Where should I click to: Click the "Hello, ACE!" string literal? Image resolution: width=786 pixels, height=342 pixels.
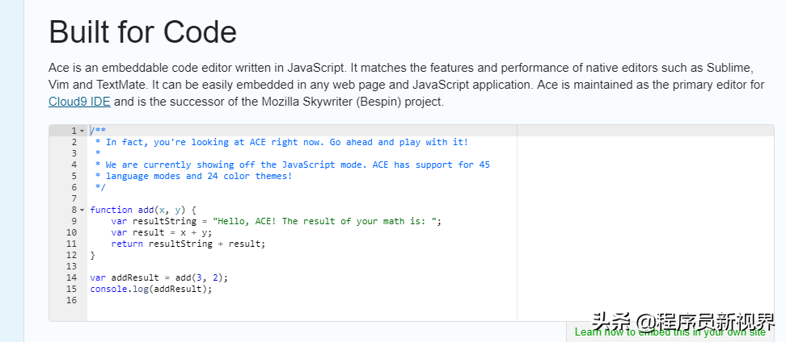tap(326, 221)
